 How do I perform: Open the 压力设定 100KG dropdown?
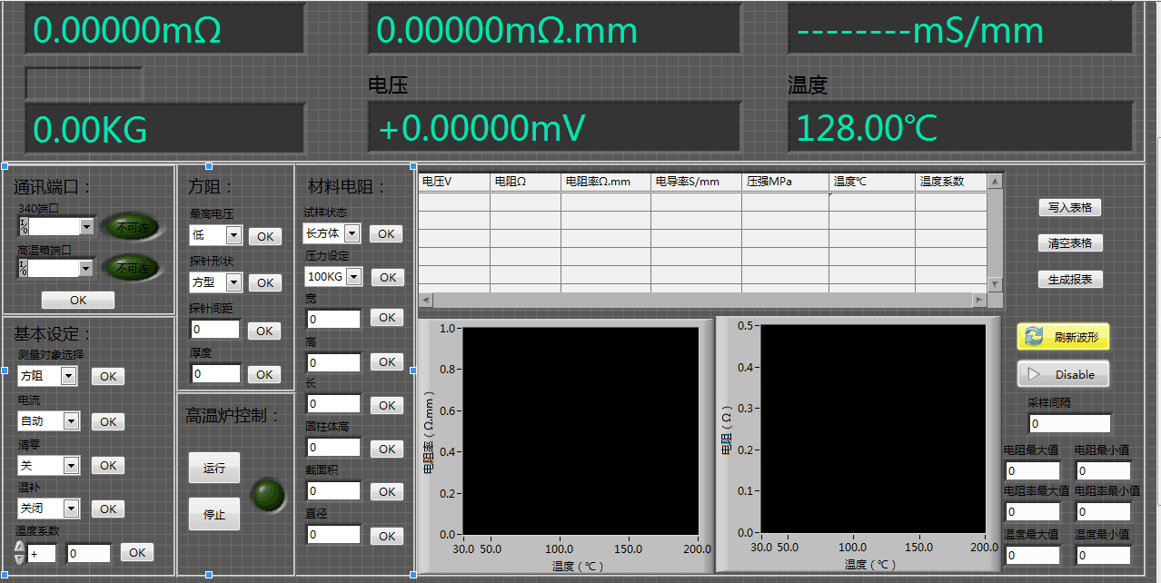(x=353, y=276)
